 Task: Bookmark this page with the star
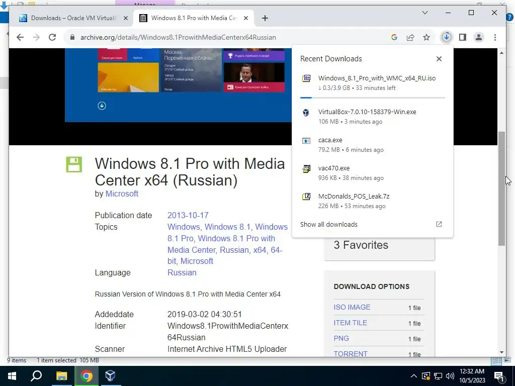click(x=426, y=37)
